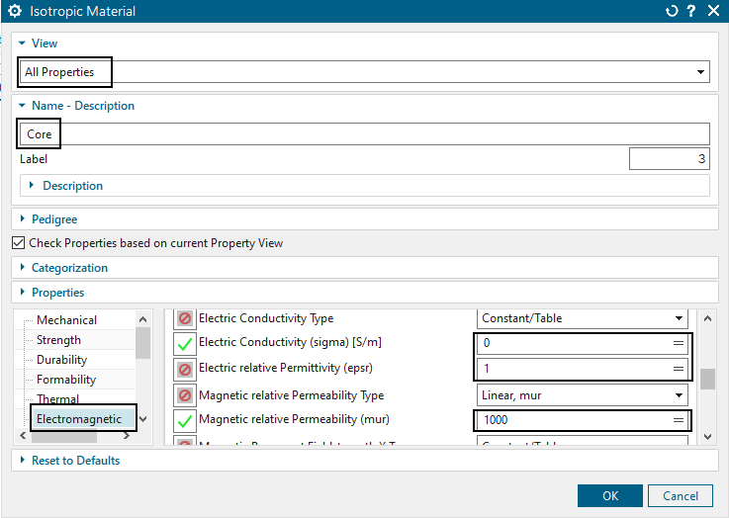Select Mechanical property category

(66, 320)
